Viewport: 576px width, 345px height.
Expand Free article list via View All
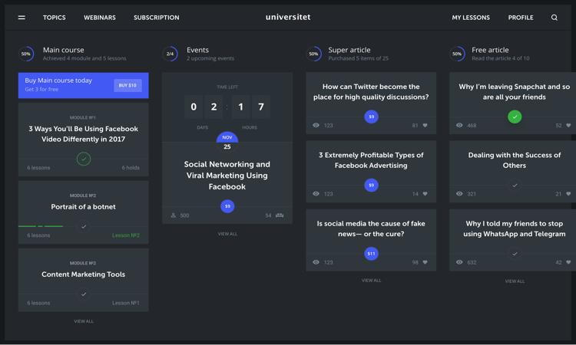(x=515, y=281)
